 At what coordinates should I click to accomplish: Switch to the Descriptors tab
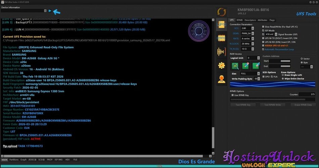pos(250,20)
